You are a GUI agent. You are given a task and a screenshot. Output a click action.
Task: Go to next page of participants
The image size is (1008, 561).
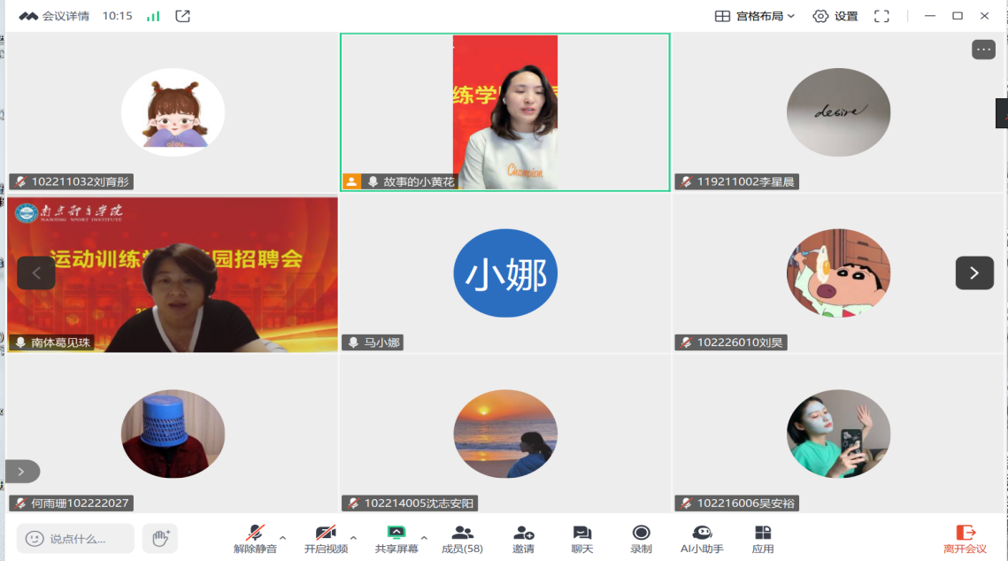pos(974,273)
